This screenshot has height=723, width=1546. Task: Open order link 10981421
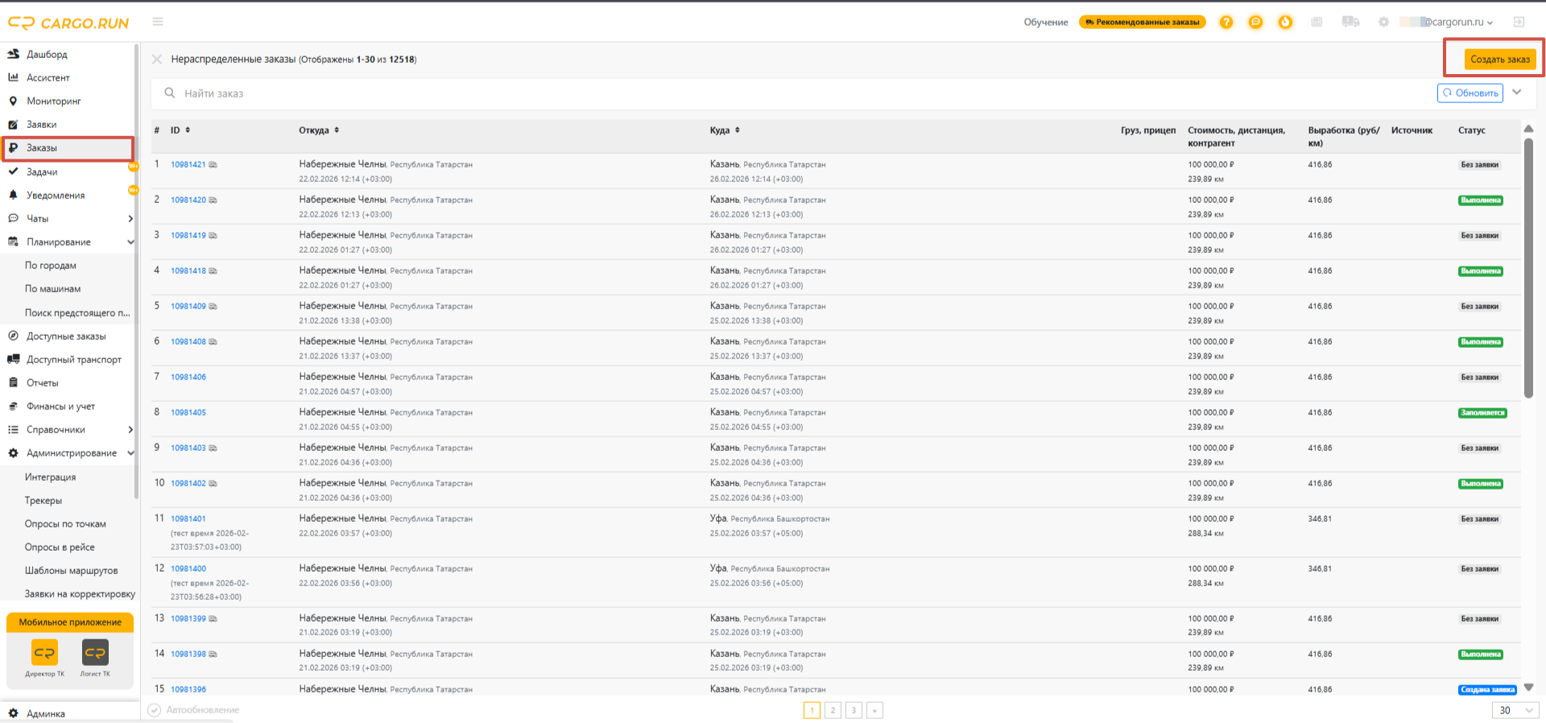[x=188, y=164]
